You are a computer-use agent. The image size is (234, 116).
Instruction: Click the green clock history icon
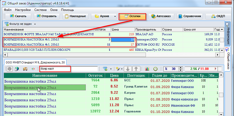coord(155,69)
